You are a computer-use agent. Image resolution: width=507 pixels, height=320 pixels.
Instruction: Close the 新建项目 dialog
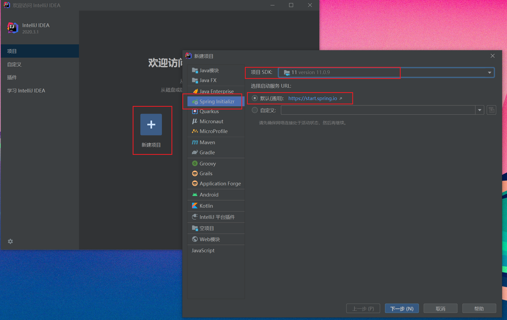click(493, 56)
